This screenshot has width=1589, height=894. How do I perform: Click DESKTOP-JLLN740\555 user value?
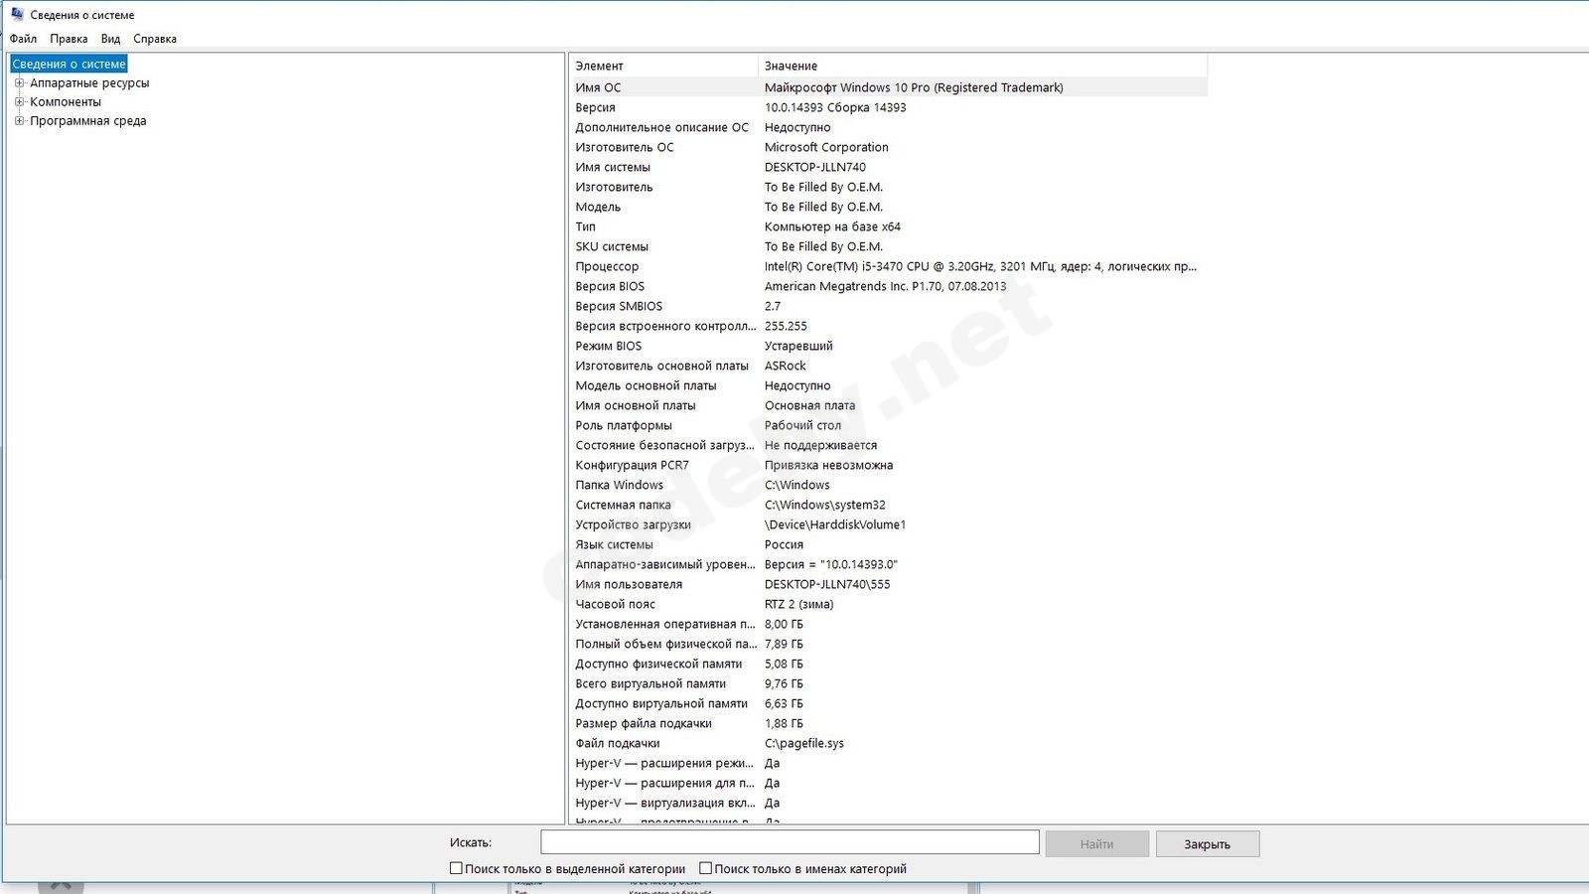tap(827, 584)
